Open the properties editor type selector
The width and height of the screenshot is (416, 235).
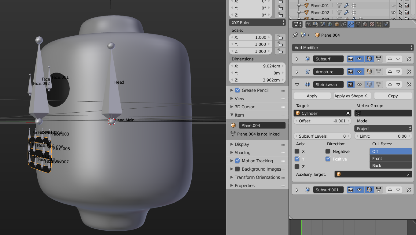click(297, 24)
